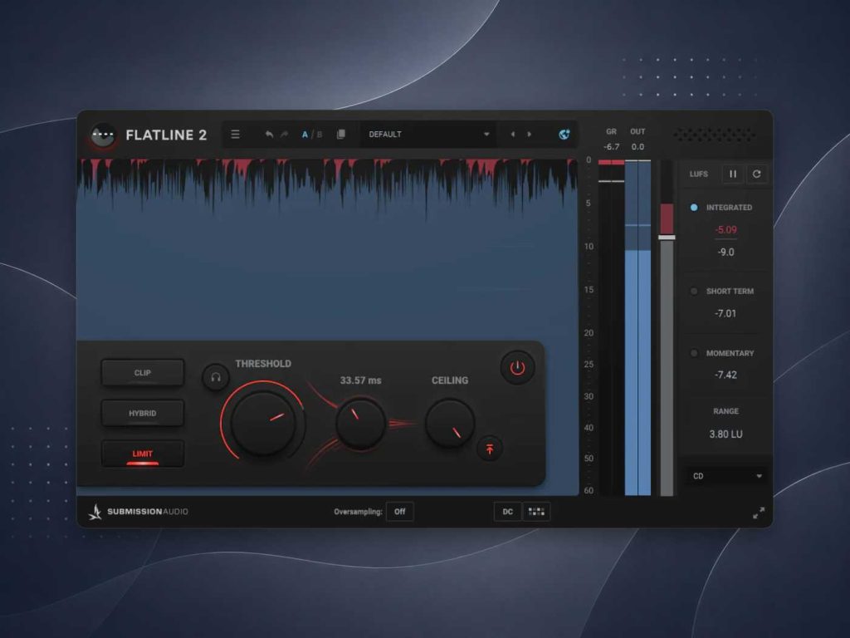850x638 pixels.
Task: Click the up-arrow button beside Ceiling
Action: pyautogui.click(x=490, y=449)
